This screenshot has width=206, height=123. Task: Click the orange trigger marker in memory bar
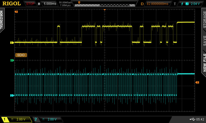(x=79, y=3)
